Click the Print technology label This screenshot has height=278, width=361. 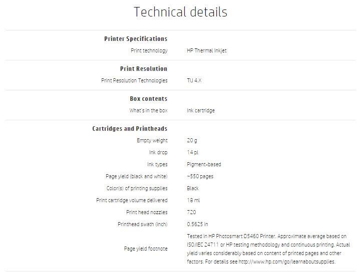(x=149, y=51)
